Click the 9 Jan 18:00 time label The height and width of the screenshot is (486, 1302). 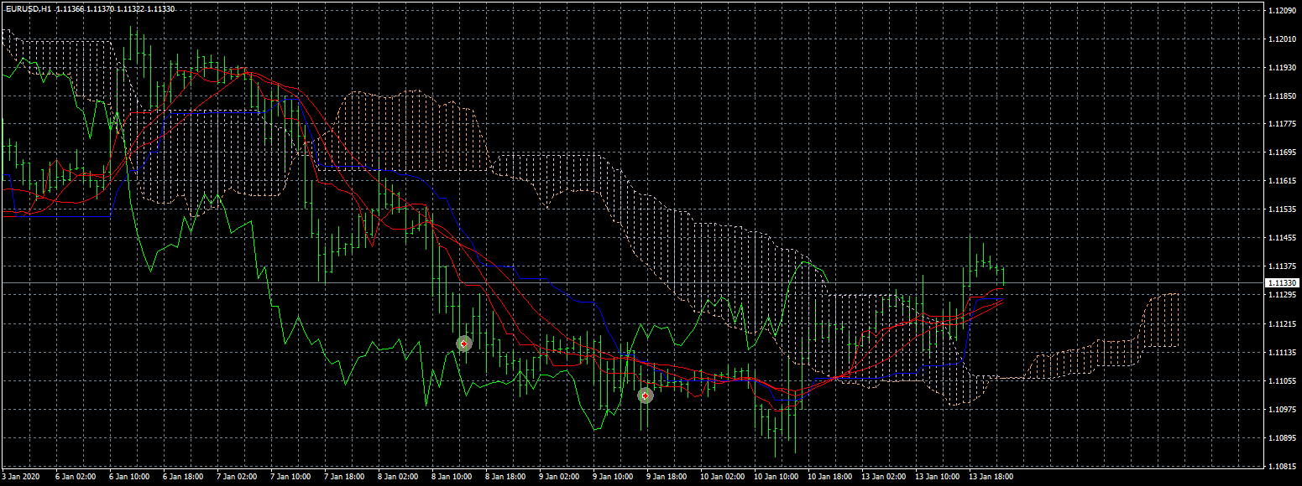coord(667,477)
